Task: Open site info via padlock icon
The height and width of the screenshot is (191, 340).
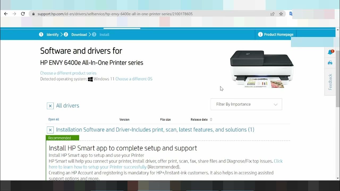Action: coord(33,14)
